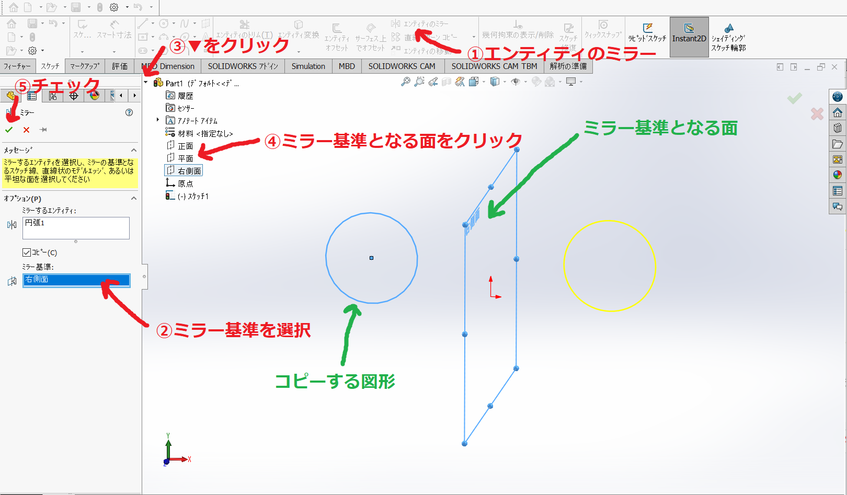Click the Offset Entities tool

pos(337,37)
